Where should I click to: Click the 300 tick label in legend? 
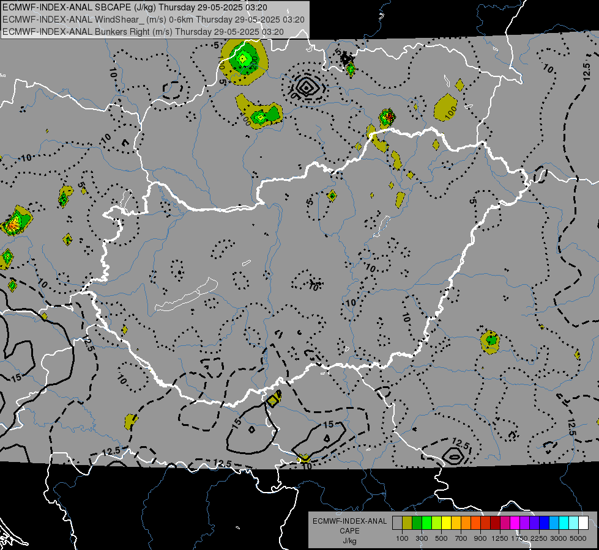tap(422, 538)
